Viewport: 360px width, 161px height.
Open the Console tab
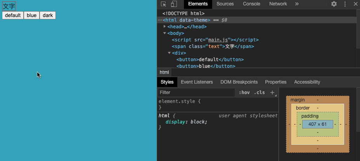(x=251, y=4)
